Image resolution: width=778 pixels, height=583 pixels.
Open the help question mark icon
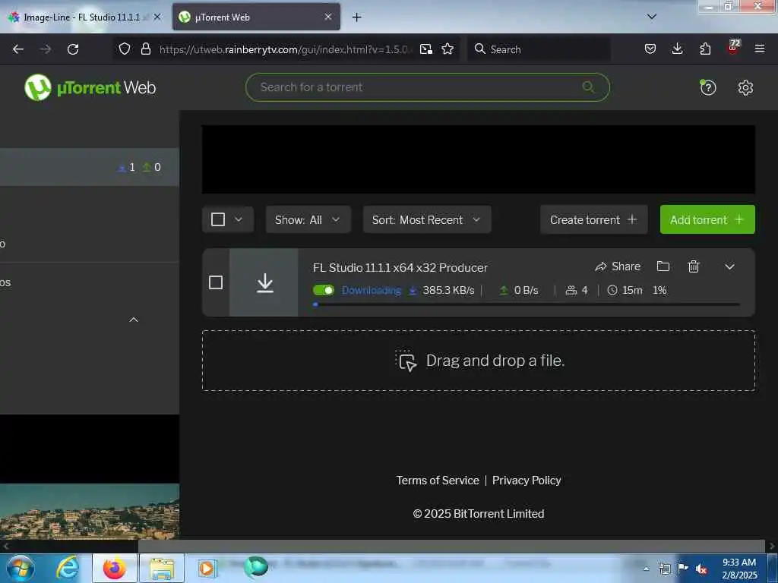click(707, 88)
